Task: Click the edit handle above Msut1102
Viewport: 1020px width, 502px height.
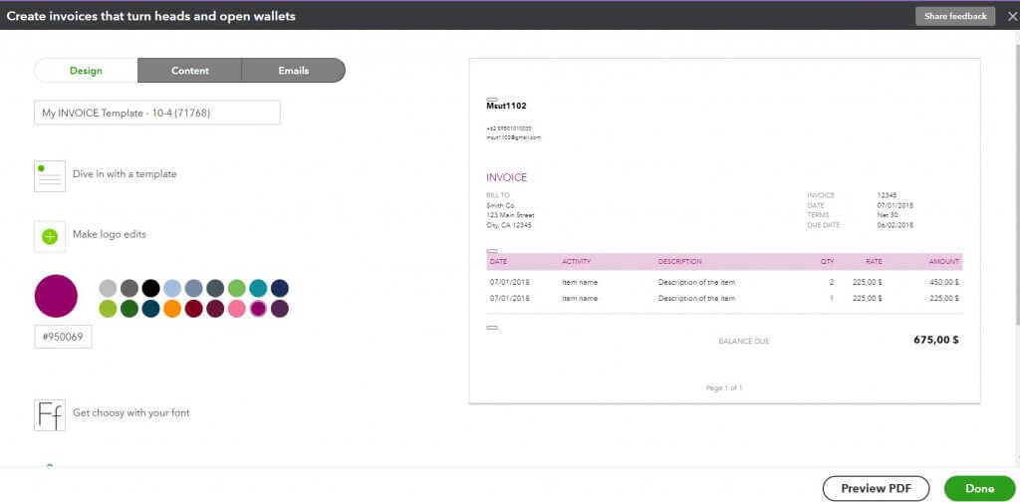Action: (x=492, y=99)
